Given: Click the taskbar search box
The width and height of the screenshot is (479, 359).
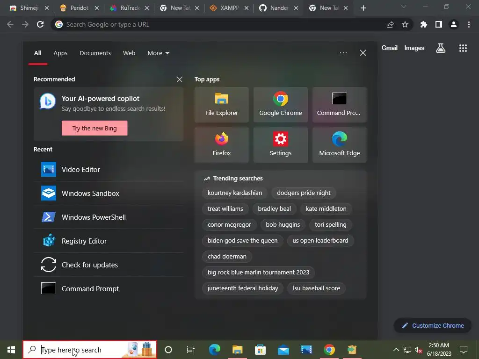Looking at the screenshot, I should 90,350.
